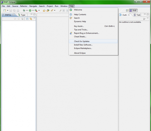Image resolution: width=151 pixels, height=131 pixels.
Task: Choose Install New Software
Action: [x=93, y=45]
